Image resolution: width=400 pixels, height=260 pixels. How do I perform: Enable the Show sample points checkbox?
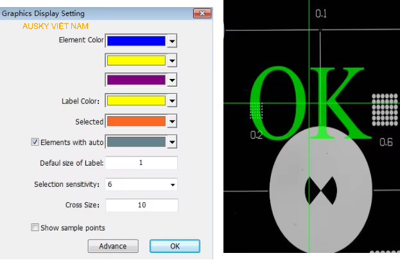tap(35, 227)
